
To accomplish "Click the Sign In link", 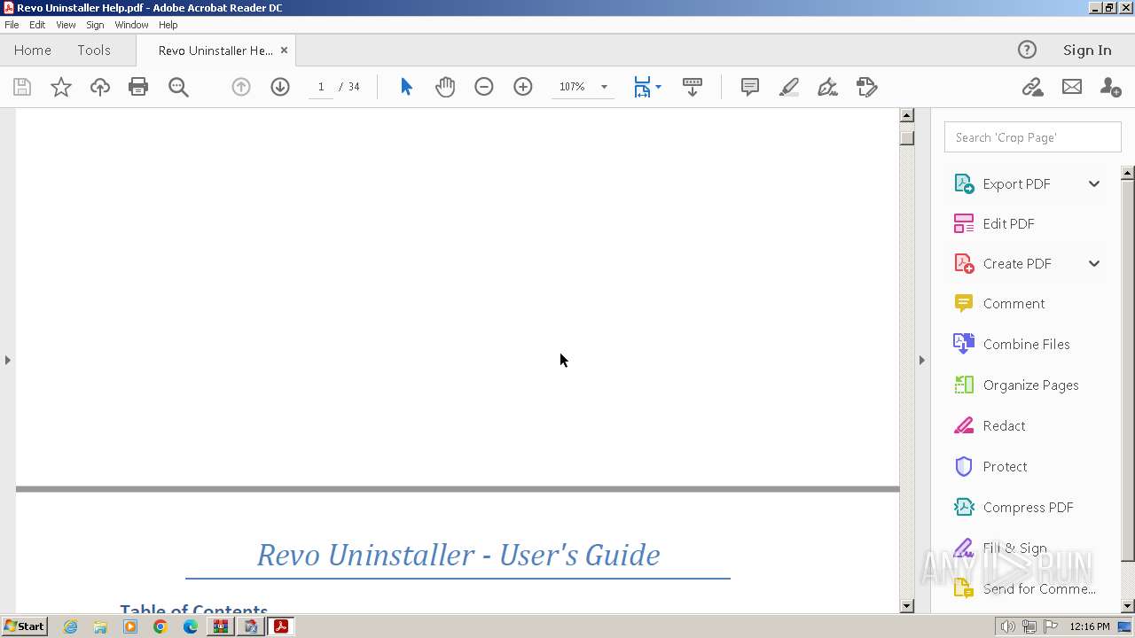I will click(1087, 51).
